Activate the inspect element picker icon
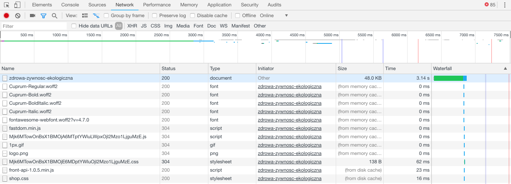This screenshot has height=184, width=511. (7, 5)
